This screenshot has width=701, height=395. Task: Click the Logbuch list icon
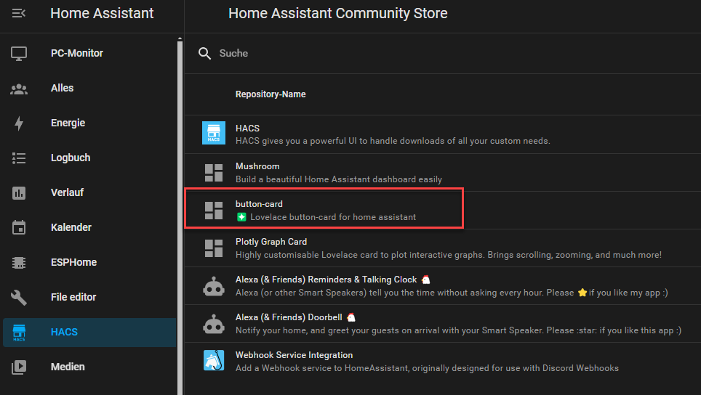tap(19, 158)
